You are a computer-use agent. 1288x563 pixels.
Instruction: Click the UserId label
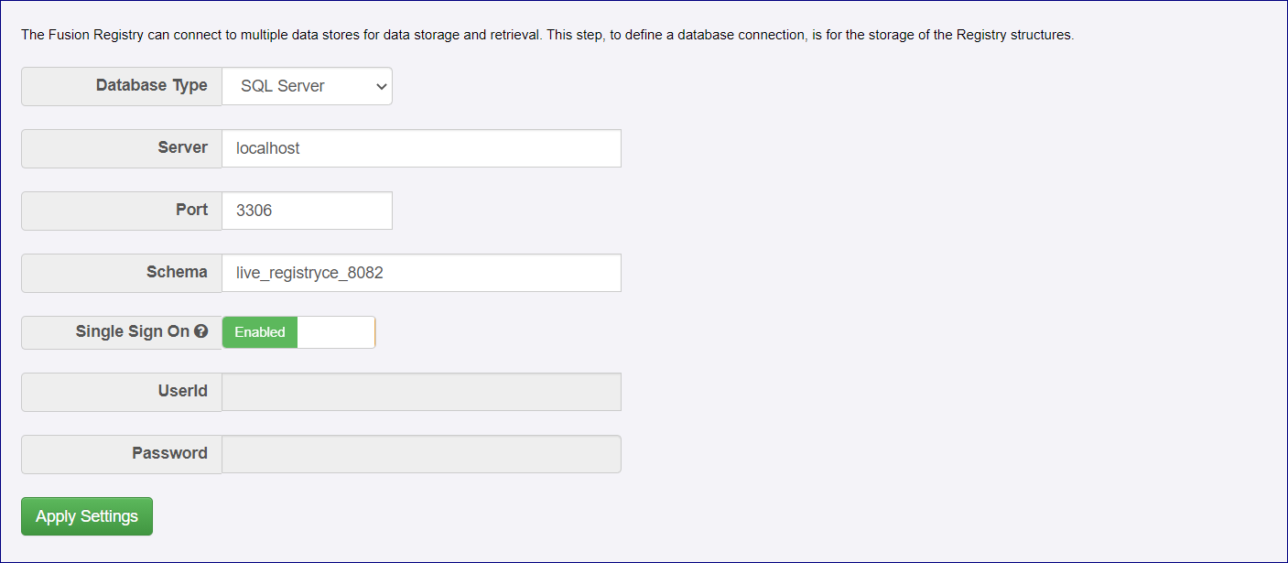pos(182,391)
